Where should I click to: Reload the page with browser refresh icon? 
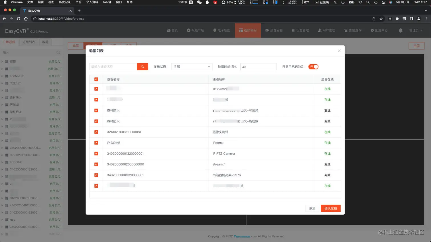(19, 19)
